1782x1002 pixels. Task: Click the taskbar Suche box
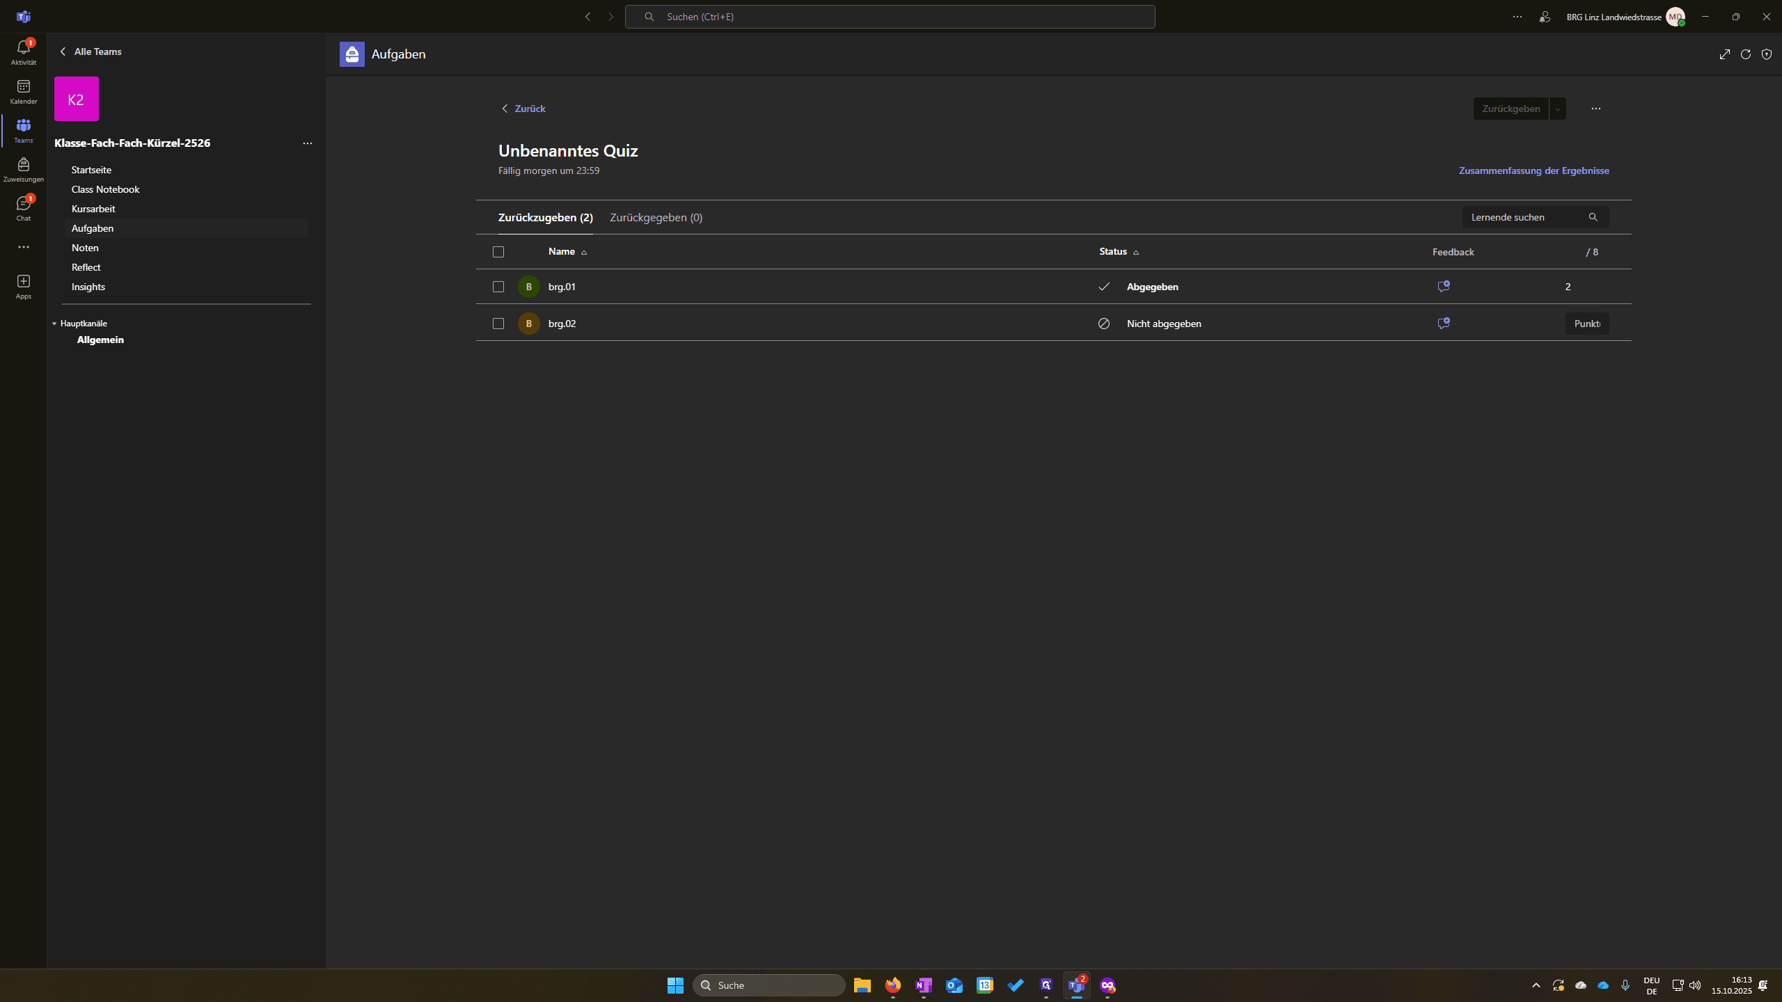[769, 985]
